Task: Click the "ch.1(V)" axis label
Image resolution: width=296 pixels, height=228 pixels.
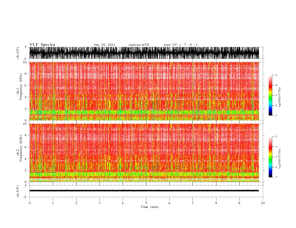Action: [x=18, y=54]
